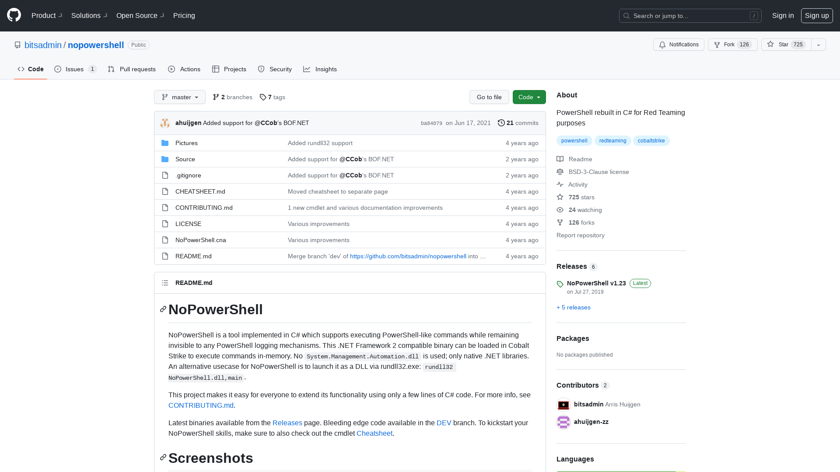Open README outline list icon

click(165, 283)
